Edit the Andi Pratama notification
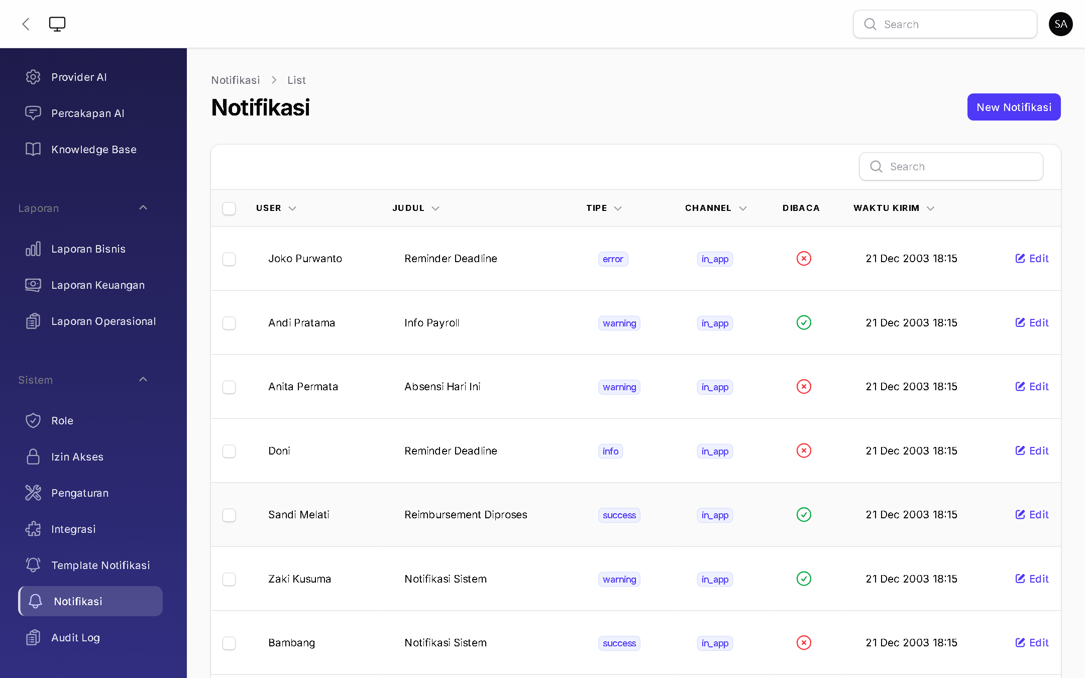 coord(1032,322)
